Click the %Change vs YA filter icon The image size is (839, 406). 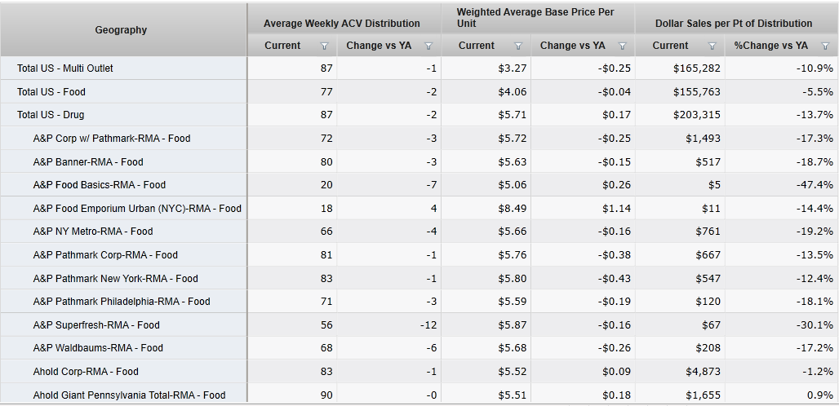[x=825, y=46]
